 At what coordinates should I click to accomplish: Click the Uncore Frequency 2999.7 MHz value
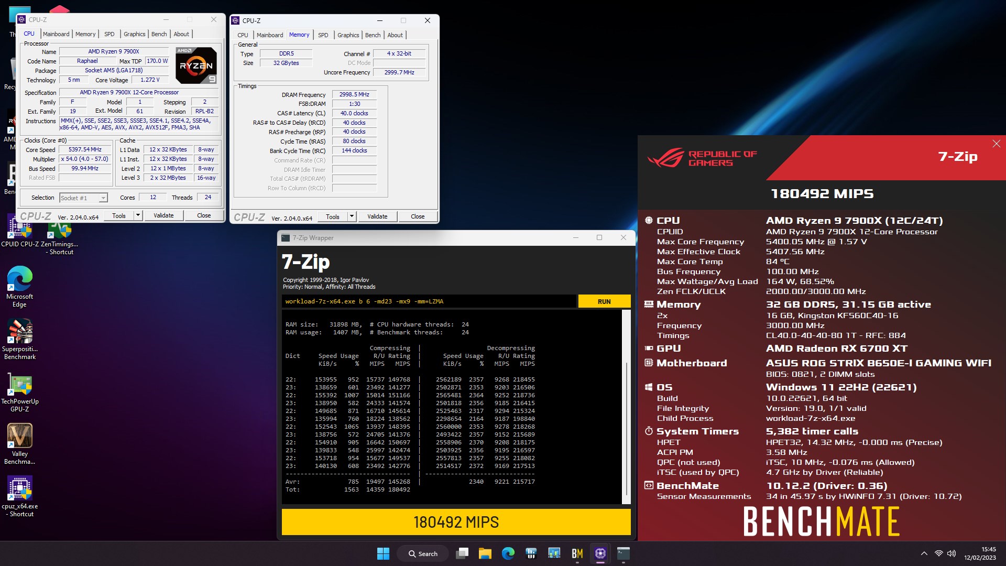click(399, 72)
